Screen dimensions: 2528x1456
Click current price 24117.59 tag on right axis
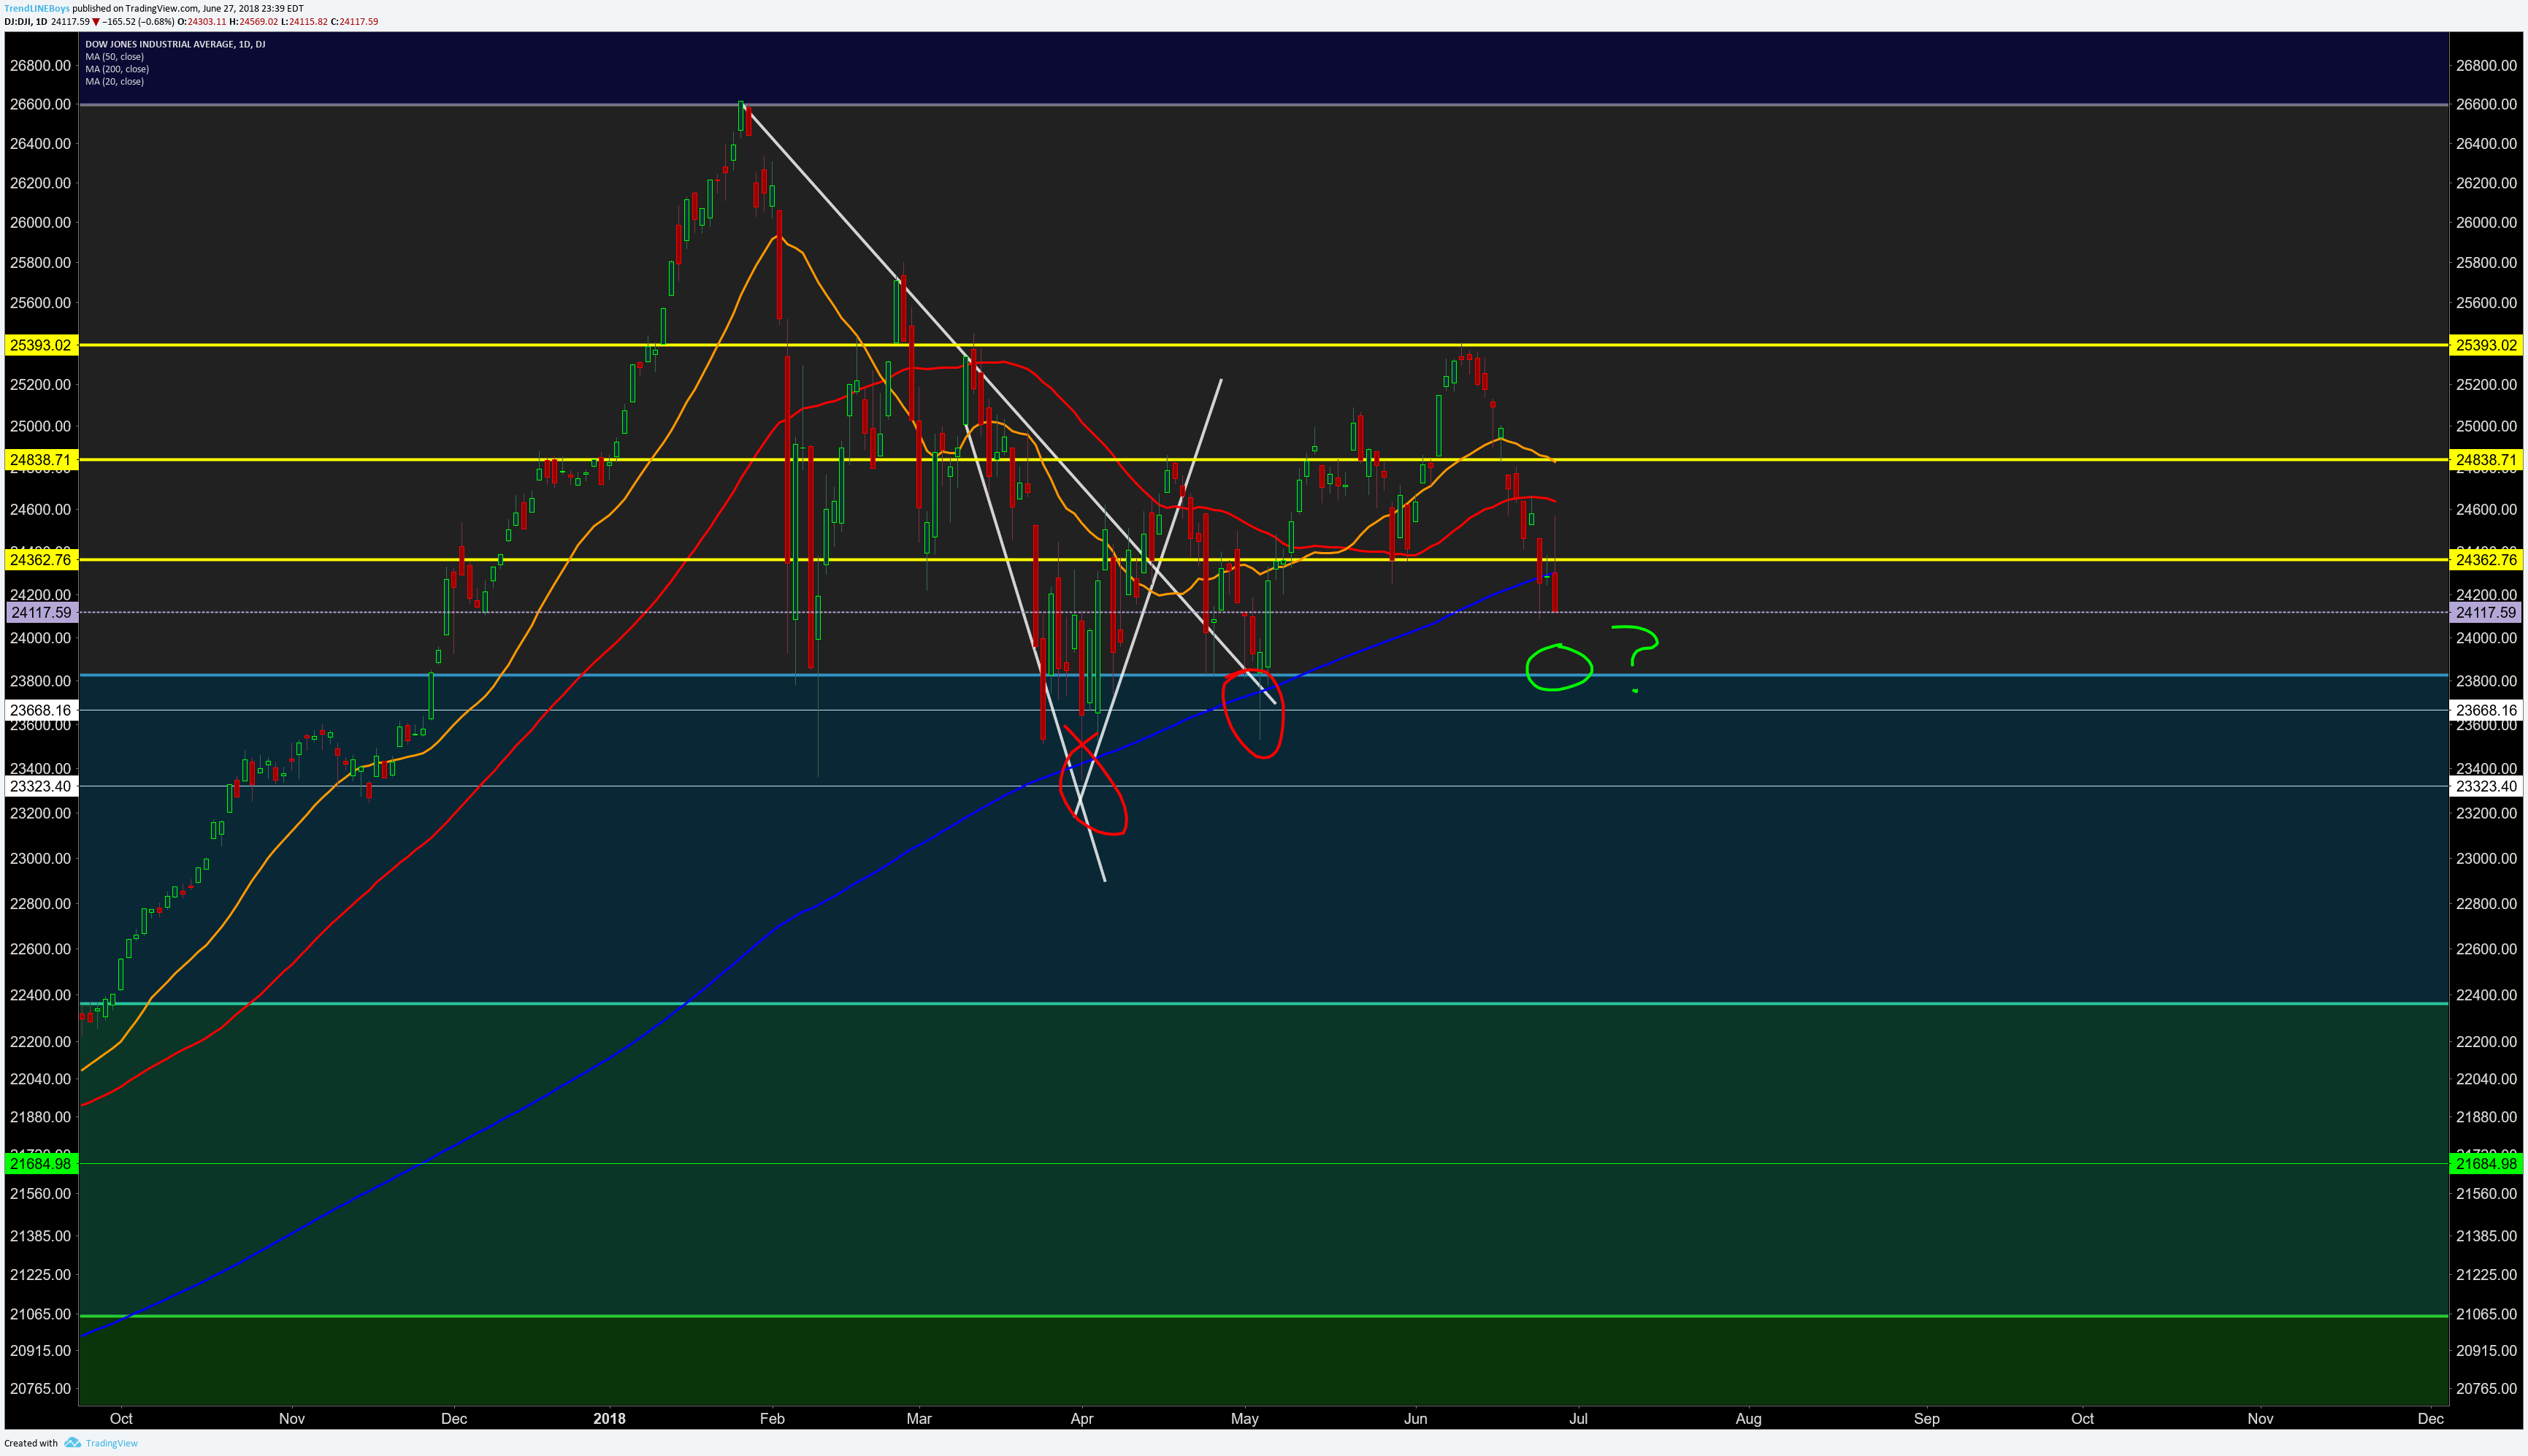point(2486,613)
